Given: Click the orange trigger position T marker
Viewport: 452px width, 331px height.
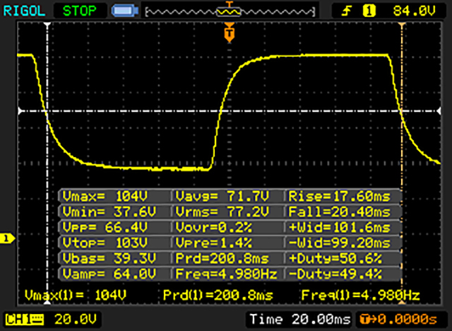Looking at the screenshot, I should pos(229,32).
